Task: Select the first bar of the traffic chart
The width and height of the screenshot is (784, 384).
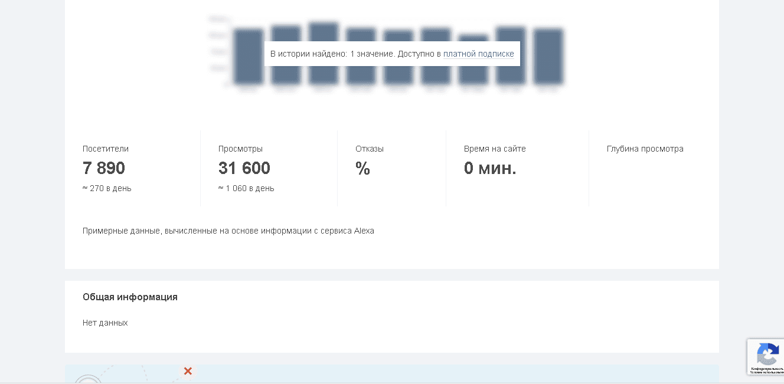Action: tap(248, 57)
